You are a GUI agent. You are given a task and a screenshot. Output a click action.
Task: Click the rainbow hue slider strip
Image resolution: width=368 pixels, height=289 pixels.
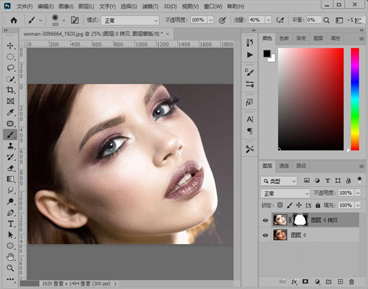355,98
